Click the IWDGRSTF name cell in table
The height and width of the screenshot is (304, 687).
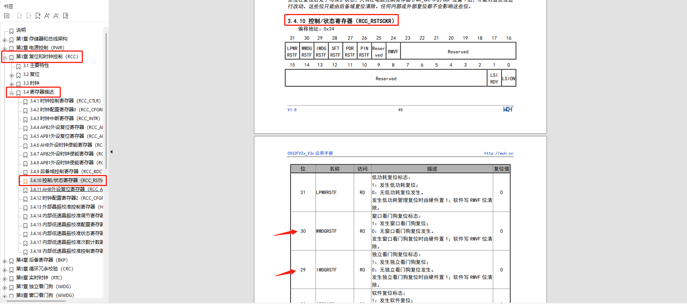click(335, 270)
